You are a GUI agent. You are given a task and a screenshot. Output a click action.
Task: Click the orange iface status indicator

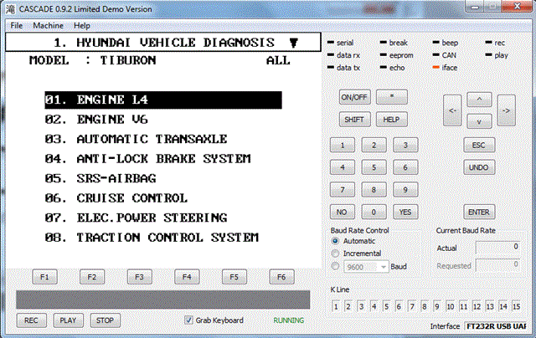[435, 68]
